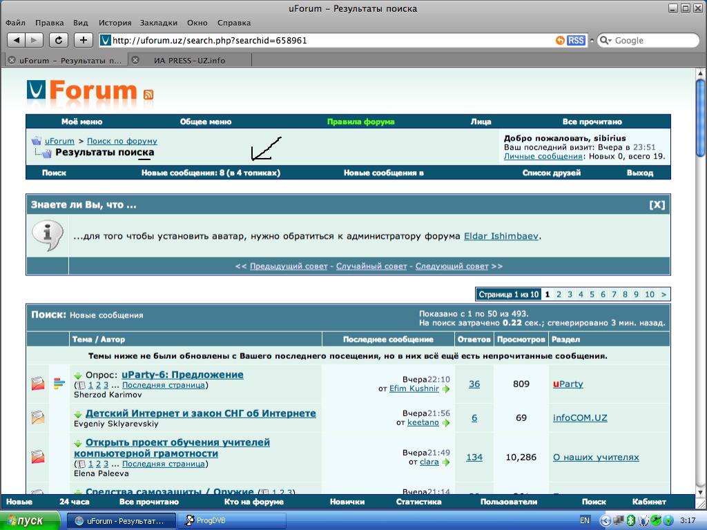Click the RSS button in the address bar
This screenshot has width=707, height=530.
click(x=576, y=41)
